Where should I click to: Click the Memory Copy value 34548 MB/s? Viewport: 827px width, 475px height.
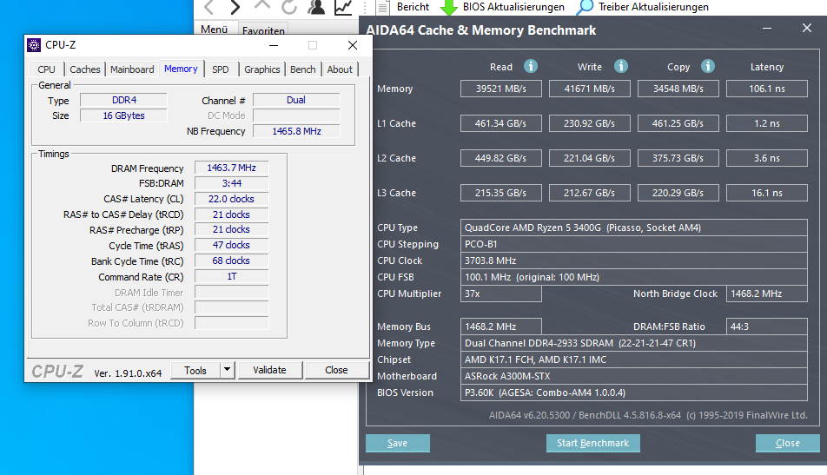[678, 89]
